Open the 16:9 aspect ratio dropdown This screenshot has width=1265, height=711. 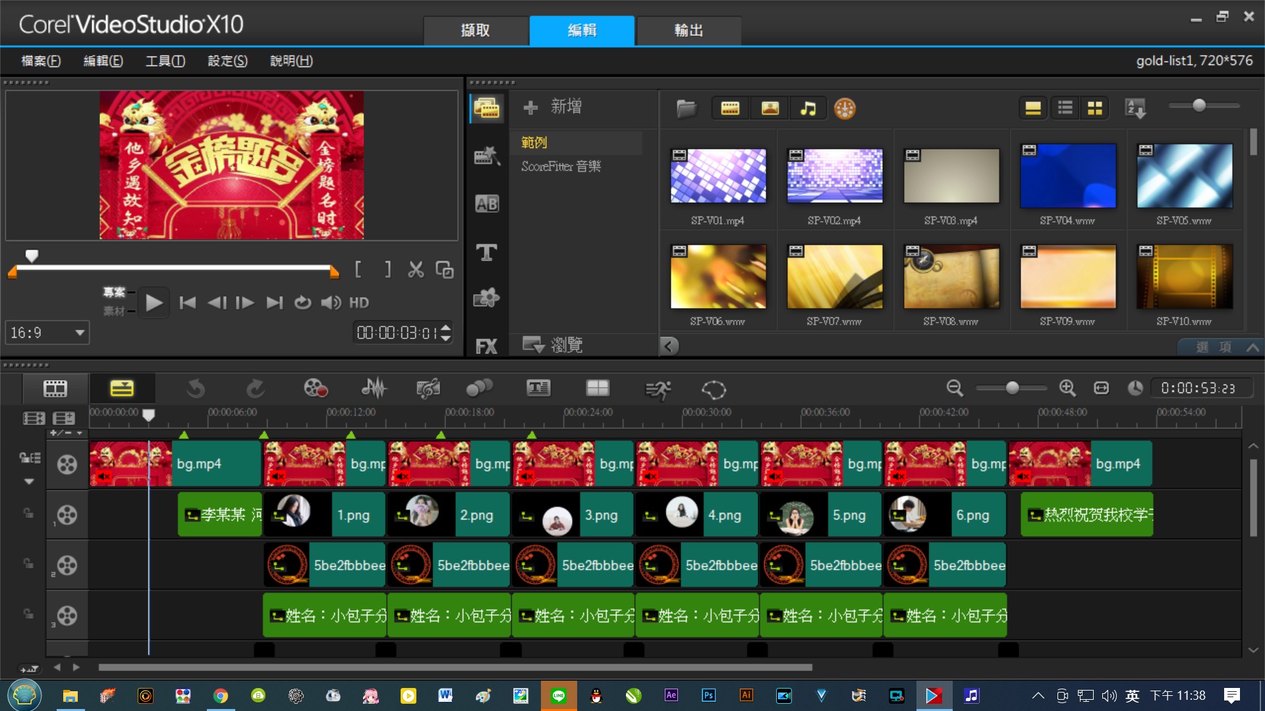[47, 332]
